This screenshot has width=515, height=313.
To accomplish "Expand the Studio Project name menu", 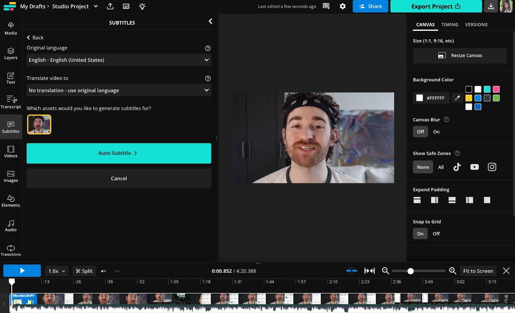I will (x=96, y=6).
